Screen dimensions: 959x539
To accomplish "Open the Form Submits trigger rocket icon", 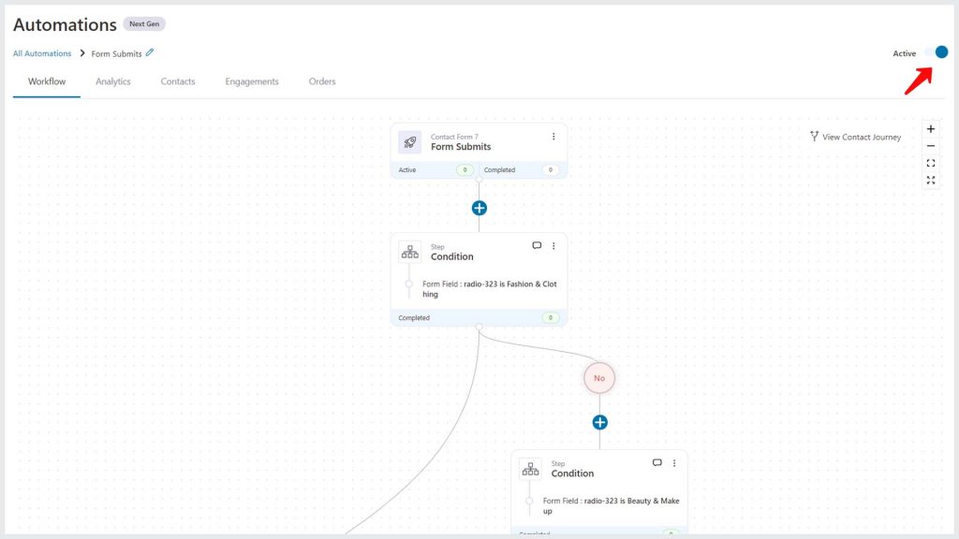I will tap(410, 142).
